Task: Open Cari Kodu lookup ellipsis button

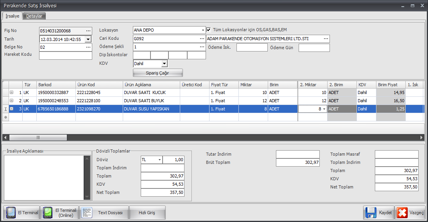Action: [x=202, y=39]
